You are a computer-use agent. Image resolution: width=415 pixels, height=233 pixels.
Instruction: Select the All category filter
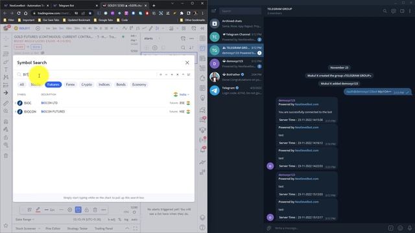(21, 85)
